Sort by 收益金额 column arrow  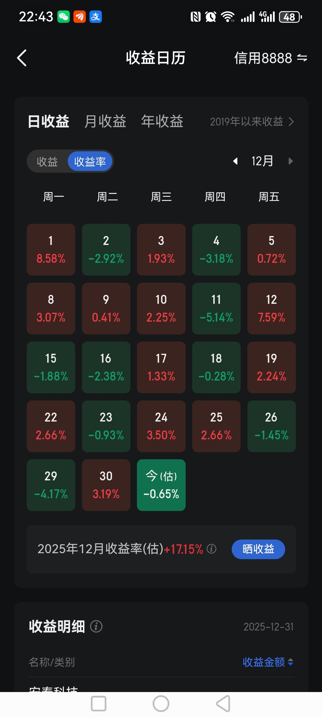[291, 662]
